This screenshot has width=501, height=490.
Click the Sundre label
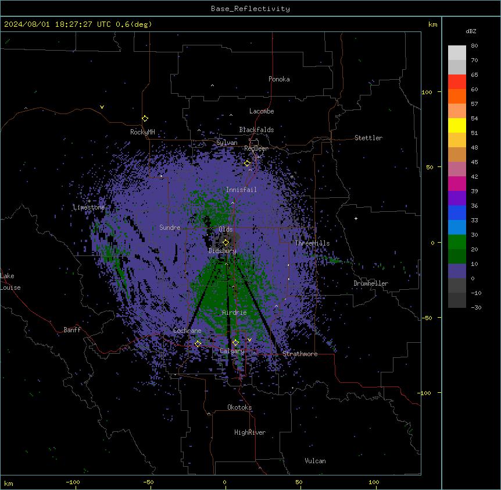coord(170,228)
